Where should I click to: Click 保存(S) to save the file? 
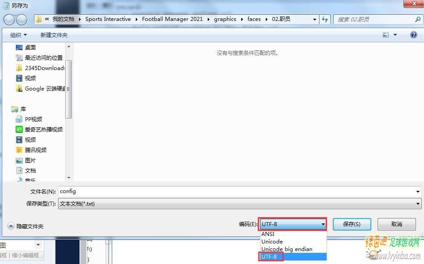tap(352, 224)
